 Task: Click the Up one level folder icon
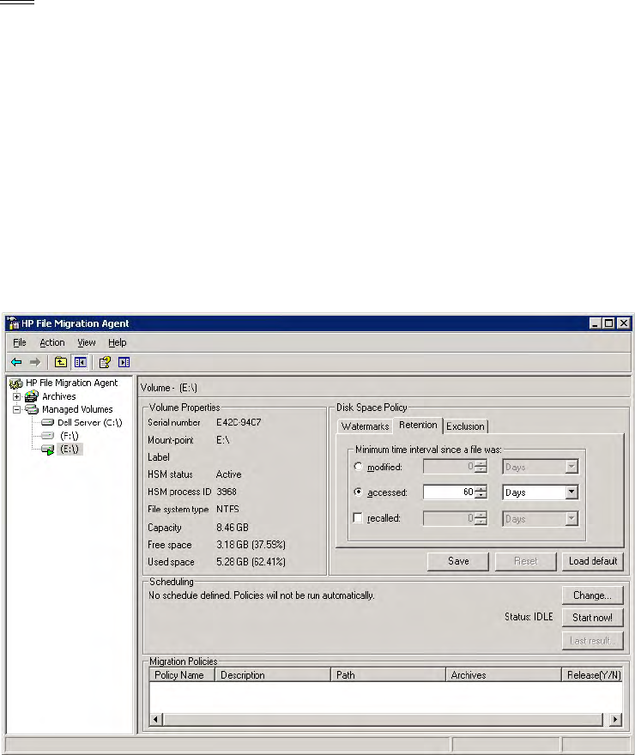click(x=61, y=362)
